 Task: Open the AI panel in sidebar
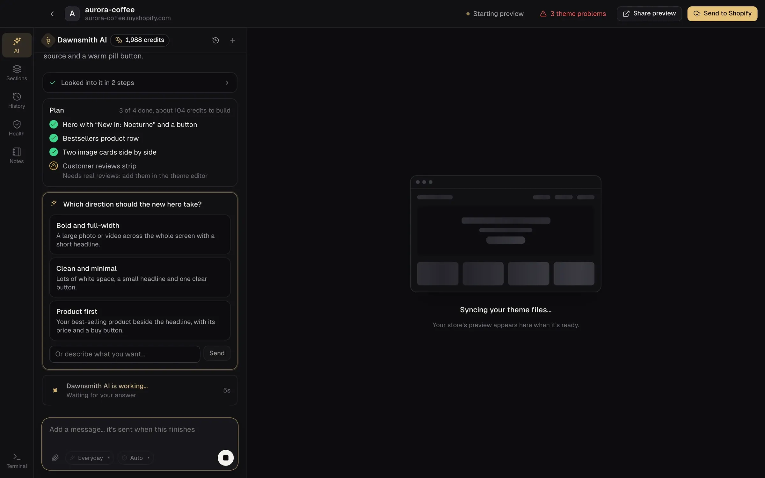[x=17, y=45]
